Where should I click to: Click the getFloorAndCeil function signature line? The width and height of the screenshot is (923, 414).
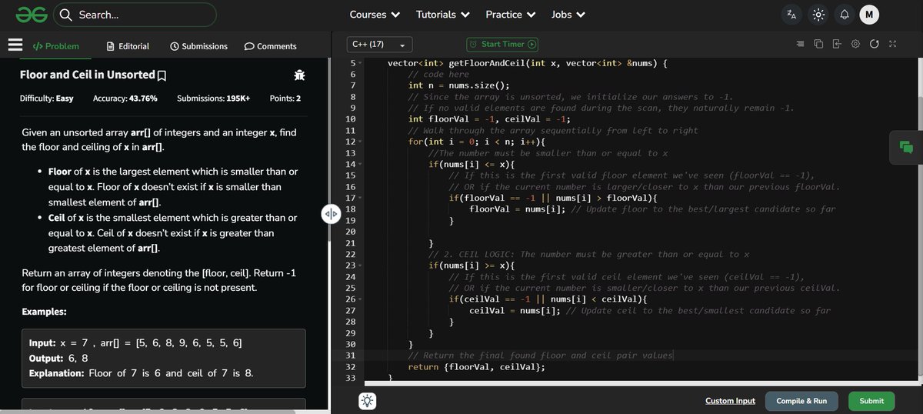tap(527, 63)
